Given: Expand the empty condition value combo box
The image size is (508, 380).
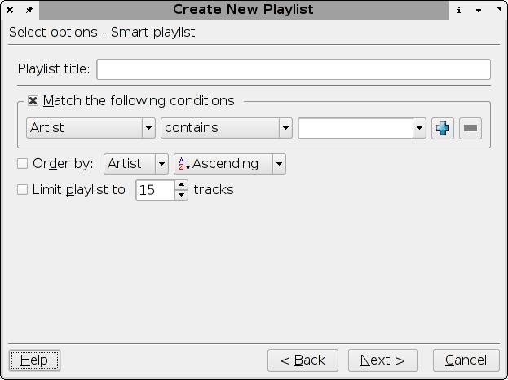Looking at the screenshot, I should (419, 128).
